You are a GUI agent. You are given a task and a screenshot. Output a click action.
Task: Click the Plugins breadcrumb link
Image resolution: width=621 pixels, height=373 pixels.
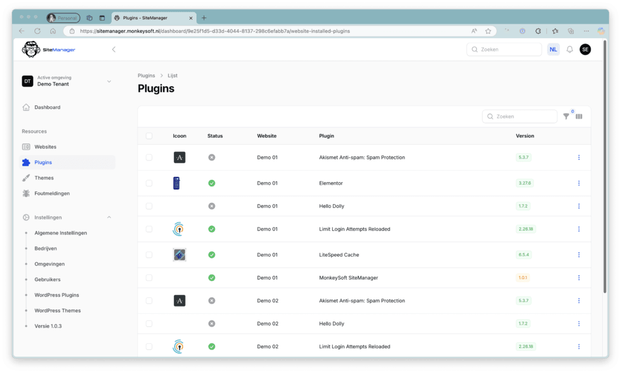[146, 76]
